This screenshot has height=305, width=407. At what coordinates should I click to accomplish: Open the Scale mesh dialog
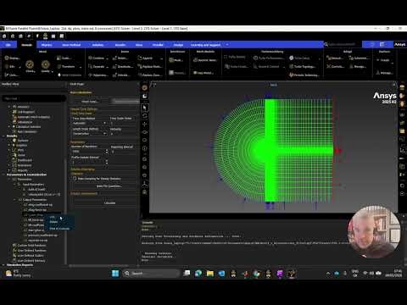click(64, 58)
